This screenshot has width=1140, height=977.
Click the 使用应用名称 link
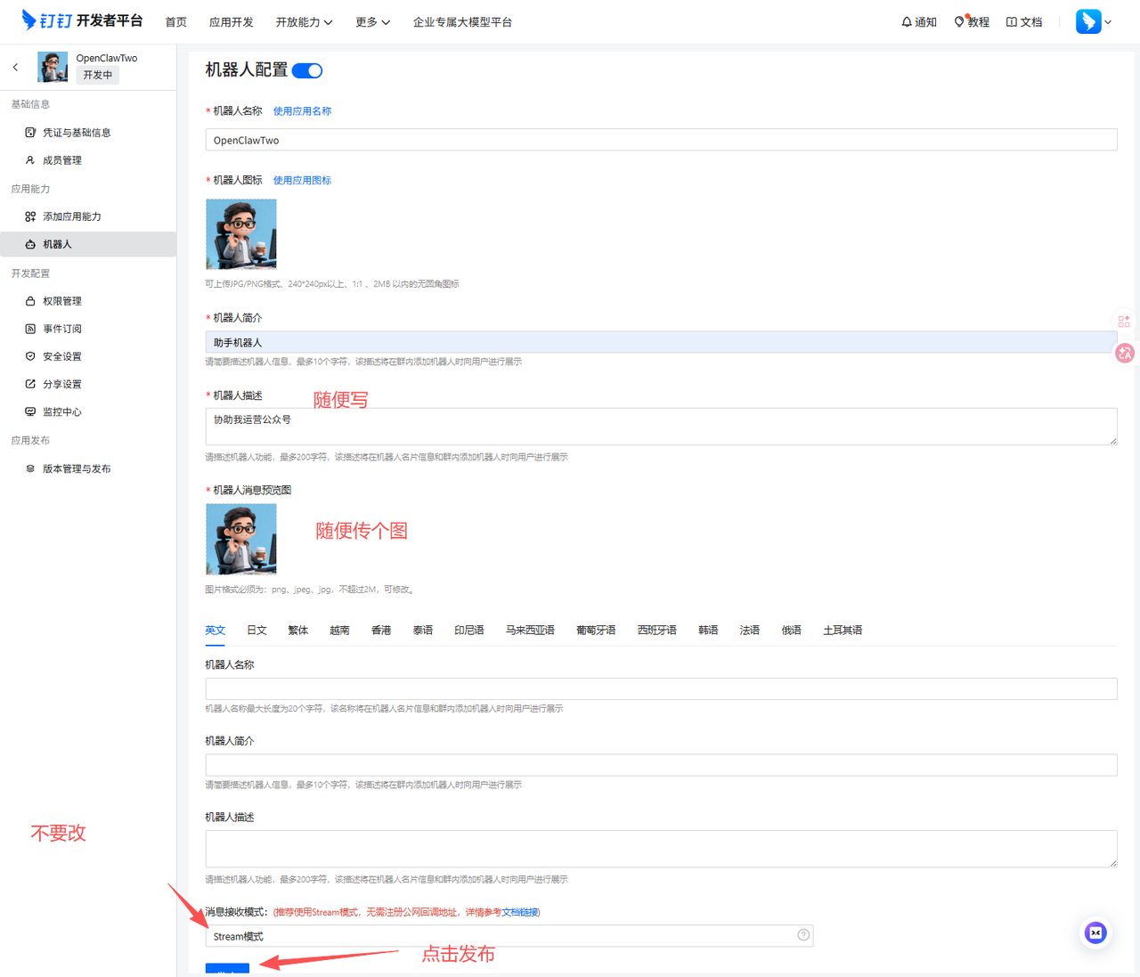pos(302,111)
